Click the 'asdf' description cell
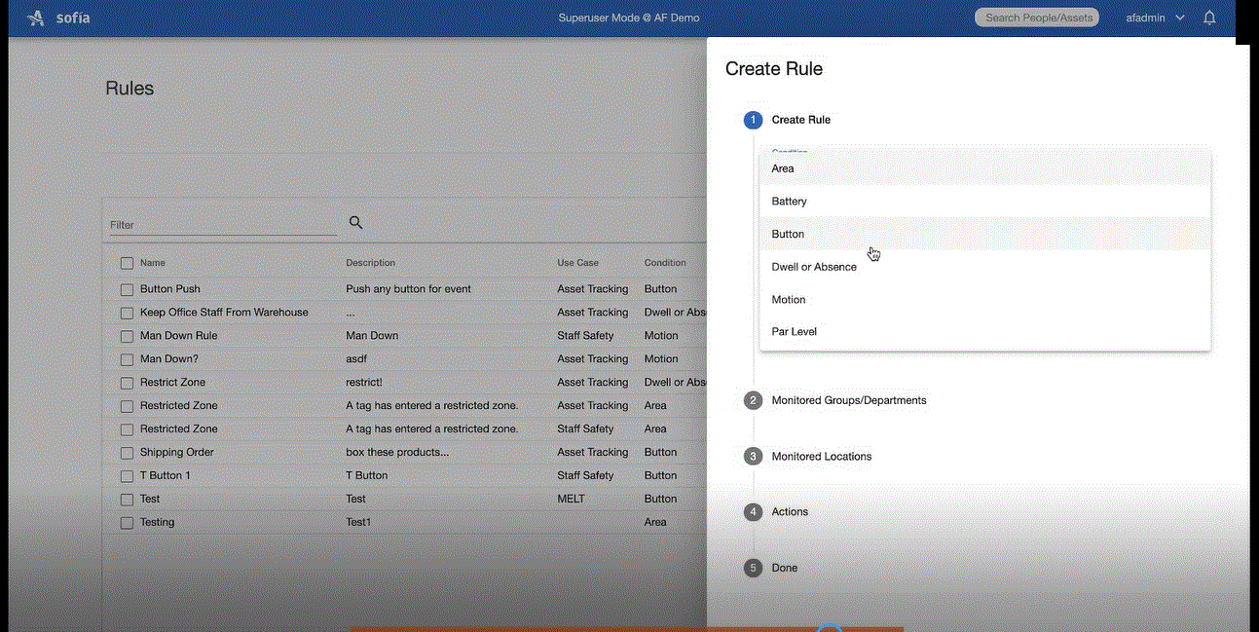The height and width of the screenshot is (632, 1259). tap(356, 359)
